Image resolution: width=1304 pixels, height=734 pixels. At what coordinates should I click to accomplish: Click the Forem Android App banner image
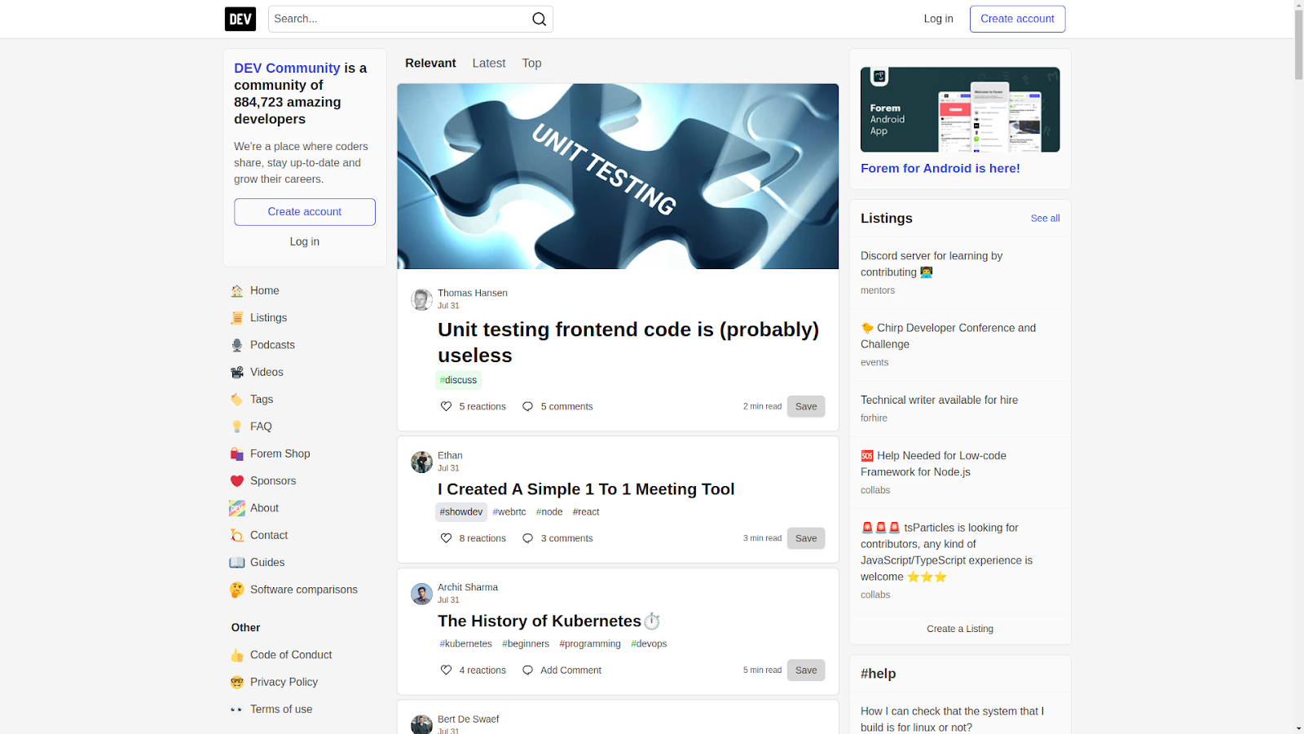[959, 109]
